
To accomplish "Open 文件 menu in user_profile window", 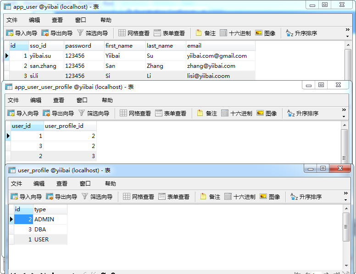I will point(17,183).
